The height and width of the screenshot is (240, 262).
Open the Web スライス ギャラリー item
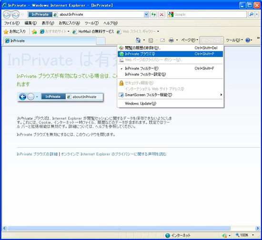click(x=138, y=31)
